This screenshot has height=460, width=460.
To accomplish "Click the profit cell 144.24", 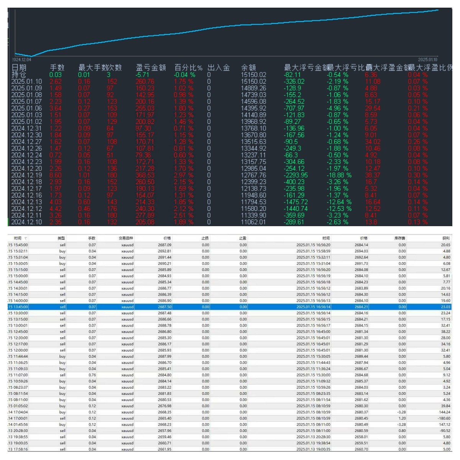I will (445, 412).
